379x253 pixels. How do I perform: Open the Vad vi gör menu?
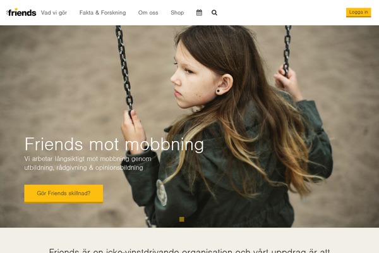[54, 13]
